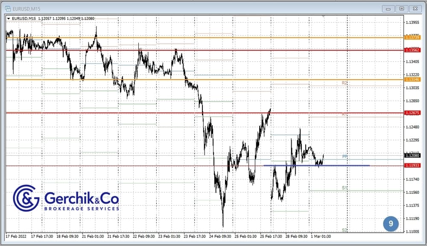This screenshot has width=427, height=246.
Task: Click the black current price 1.12080 tag
Action: [412, 156]
